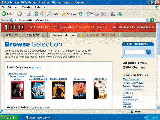Open the Anime & Animation sidebar link
The width and height of the screenshot is (160, 120).
pyautogui.click(x=133, y=86)
